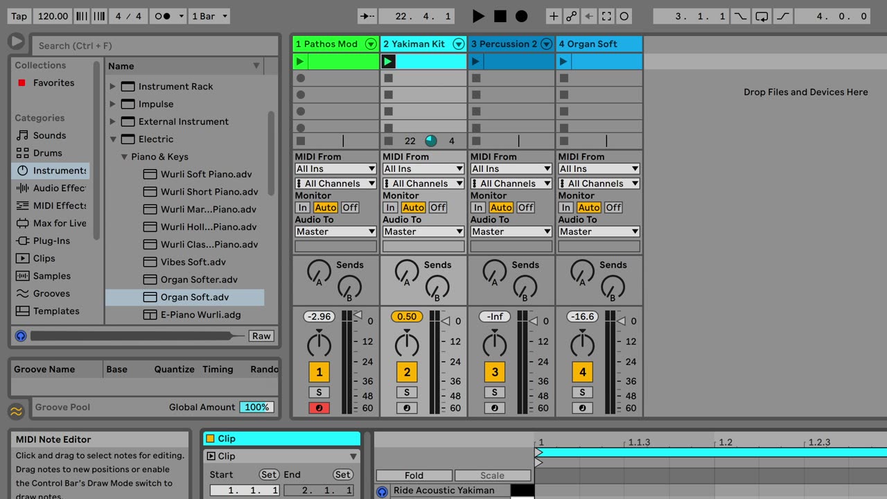Open the 1 Bar quantization dropdown

tap(209, 16)
